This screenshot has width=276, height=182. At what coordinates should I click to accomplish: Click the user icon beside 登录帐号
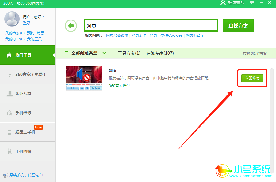pos(223,3)
